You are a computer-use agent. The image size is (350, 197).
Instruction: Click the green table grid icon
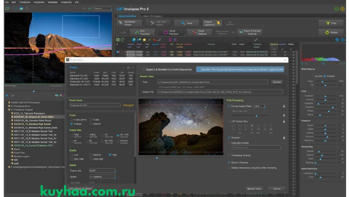[x=118, y=39]
